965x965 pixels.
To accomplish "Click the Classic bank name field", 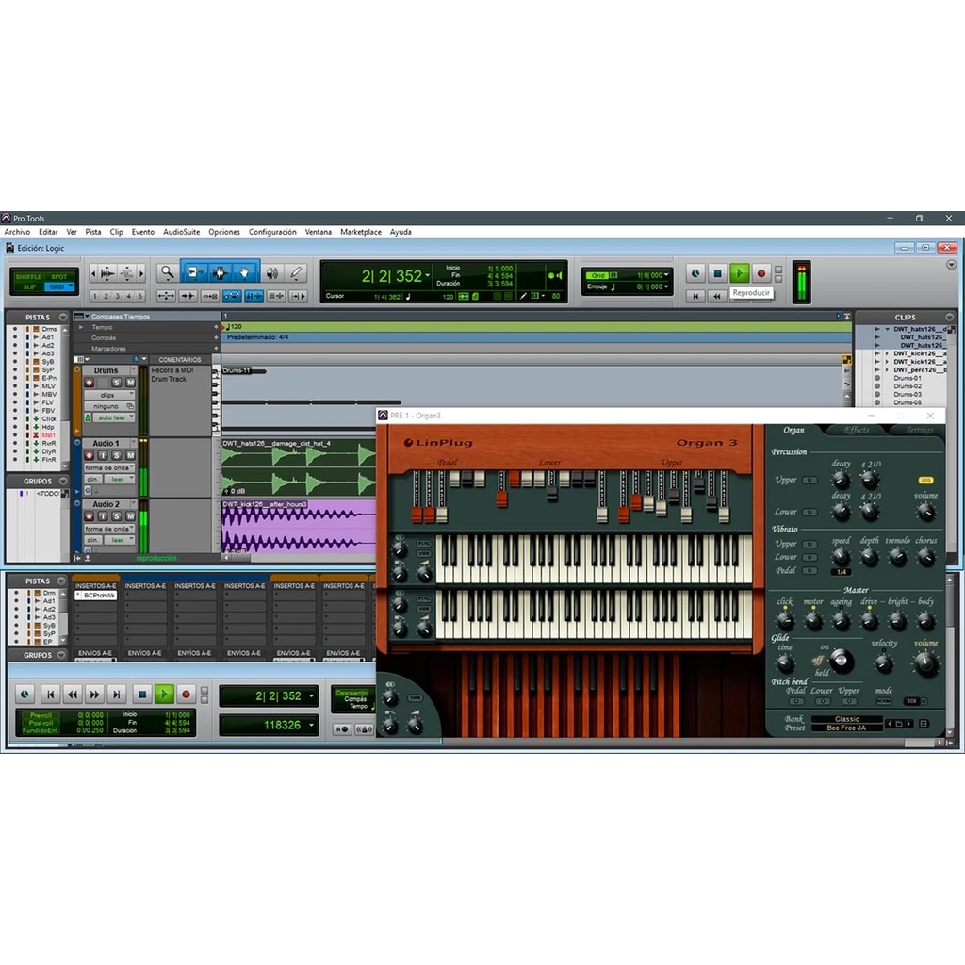I will tap(847, 719).
